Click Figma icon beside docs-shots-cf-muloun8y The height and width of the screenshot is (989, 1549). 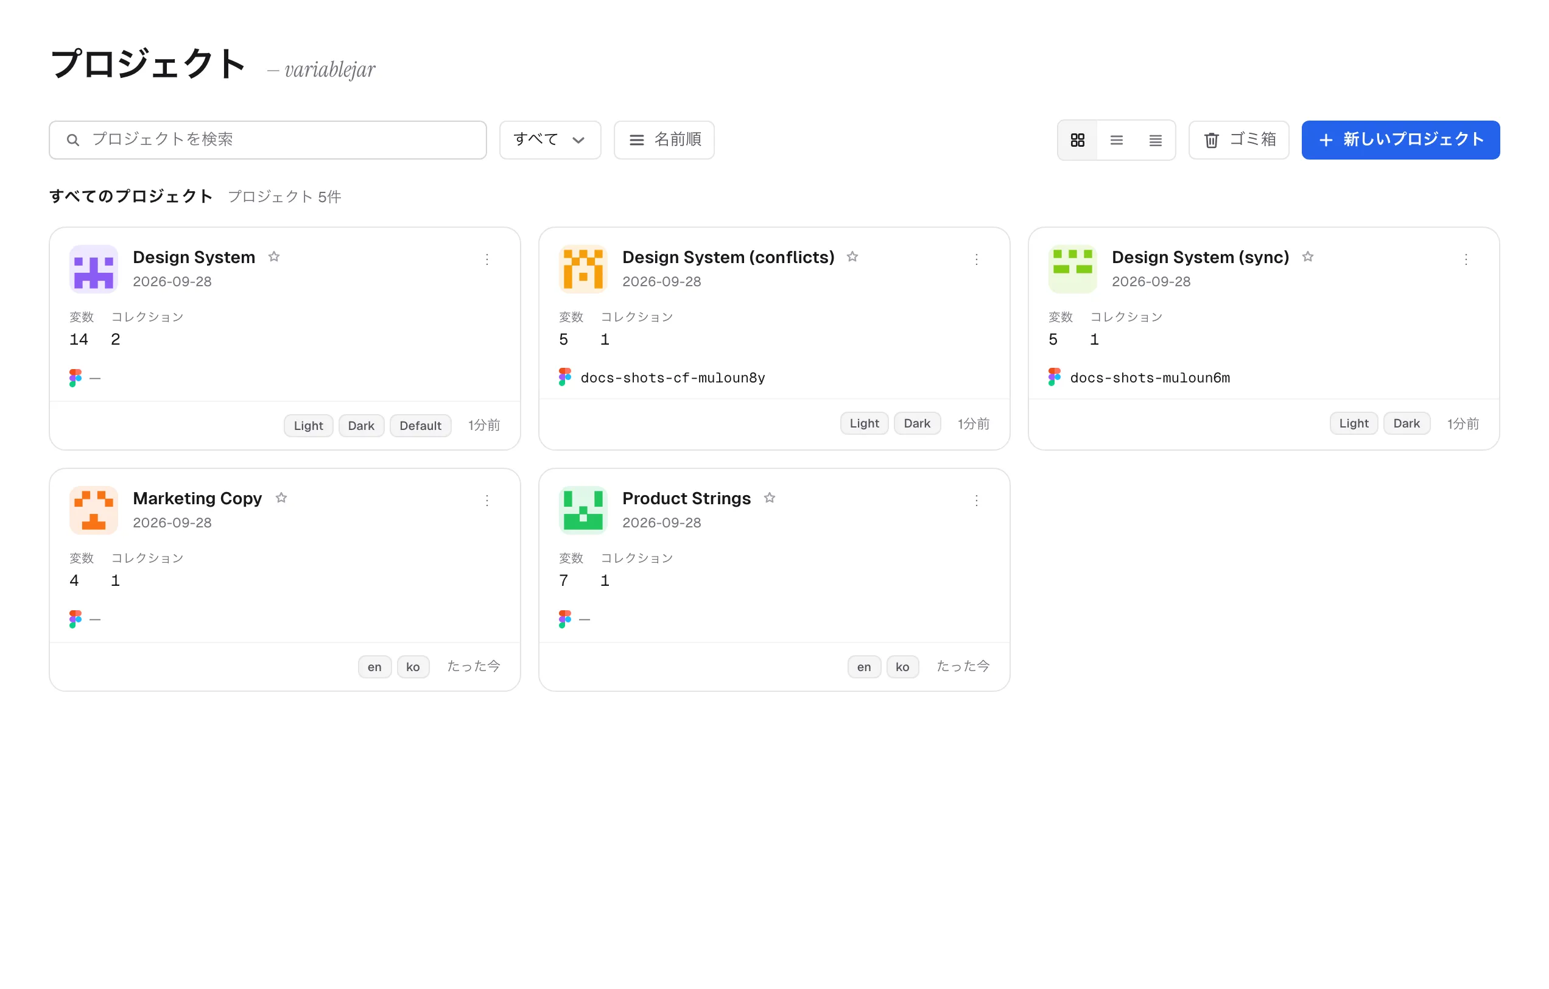point(565,377)
